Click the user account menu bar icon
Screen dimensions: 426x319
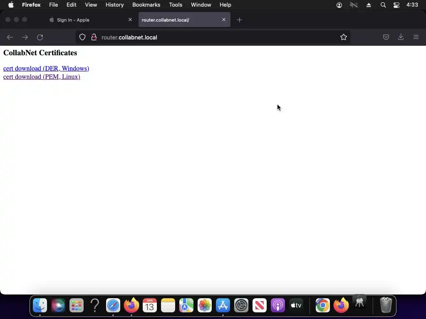339,5
